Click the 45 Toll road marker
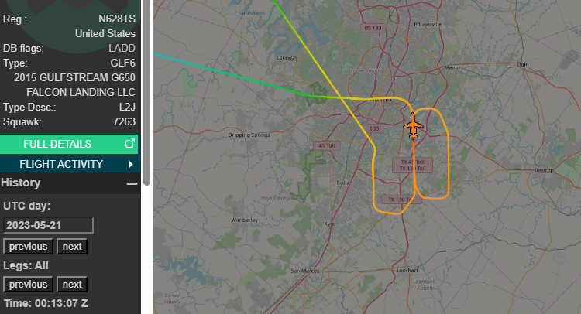 (326, 145)
